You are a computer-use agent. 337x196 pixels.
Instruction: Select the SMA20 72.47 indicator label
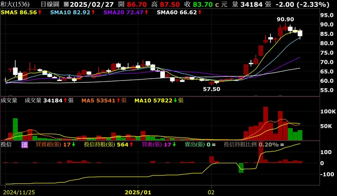click(123, 12)
